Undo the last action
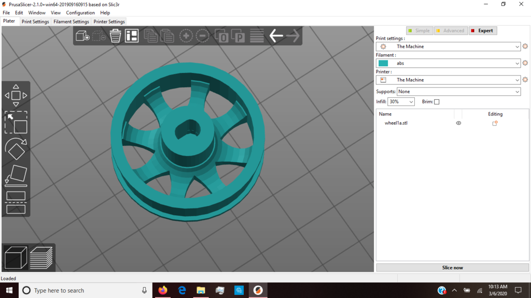The image size is (531, 298). tap(276, 36)
